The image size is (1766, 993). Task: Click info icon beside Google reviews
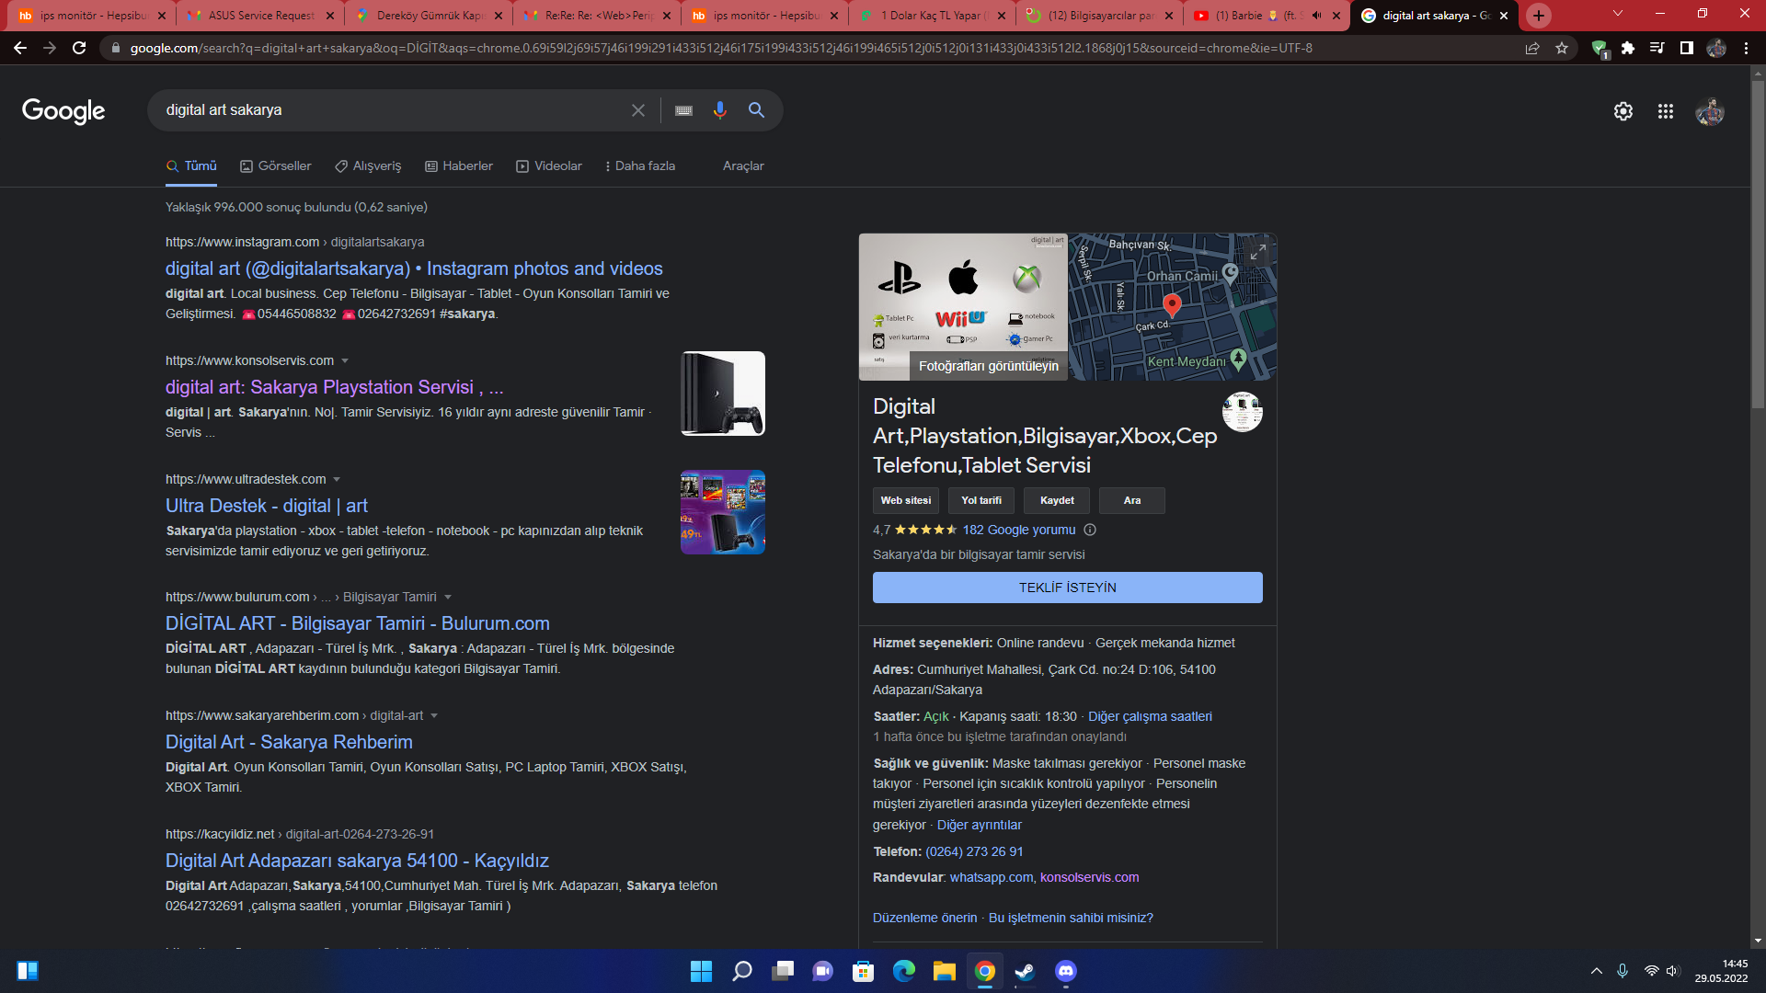[1090, 530]
